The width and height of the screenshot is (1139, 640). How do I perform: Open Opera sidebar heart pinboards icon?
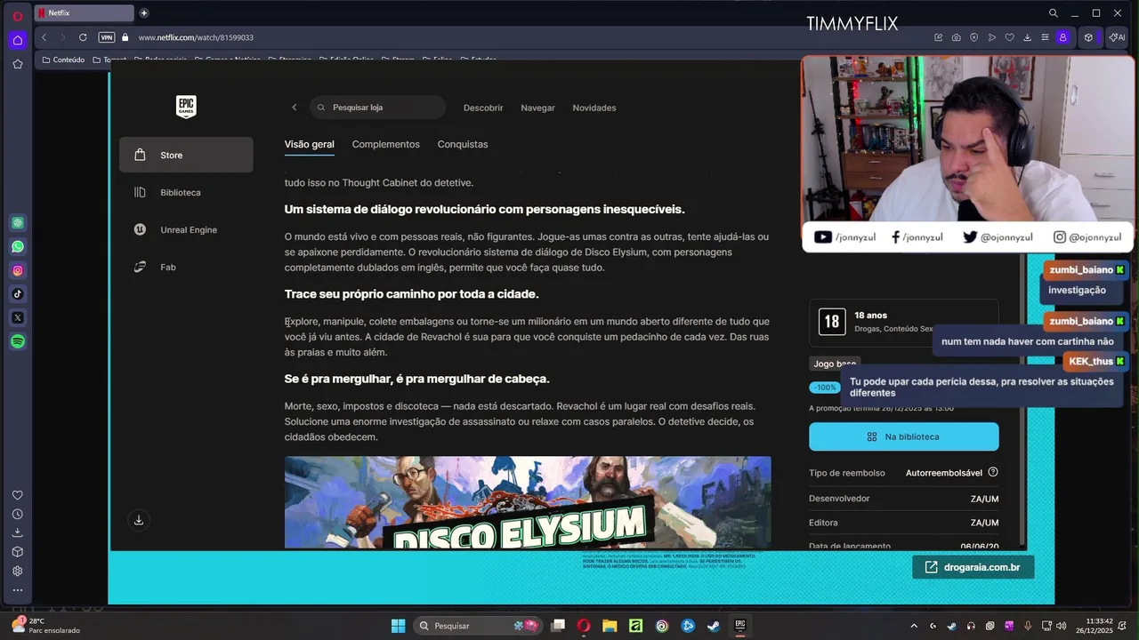pyautogui.click(x=17, y=495)
